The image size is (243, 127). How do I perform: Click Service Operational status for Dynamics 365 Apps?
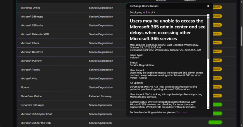[101, 105]
